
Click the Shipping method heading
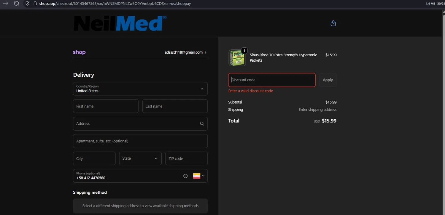[90, 192]
